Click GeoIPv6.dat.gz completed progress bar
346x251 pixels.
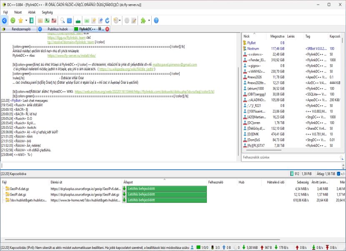coord(167,188)
